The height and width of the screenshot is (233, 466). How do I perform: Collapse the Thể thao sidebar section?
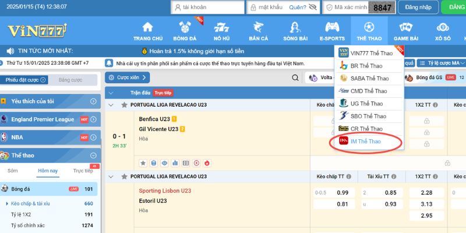(93, 156)
